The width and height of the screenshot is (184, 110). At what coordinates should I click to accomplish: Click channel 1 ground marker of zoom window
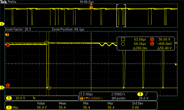2,88
